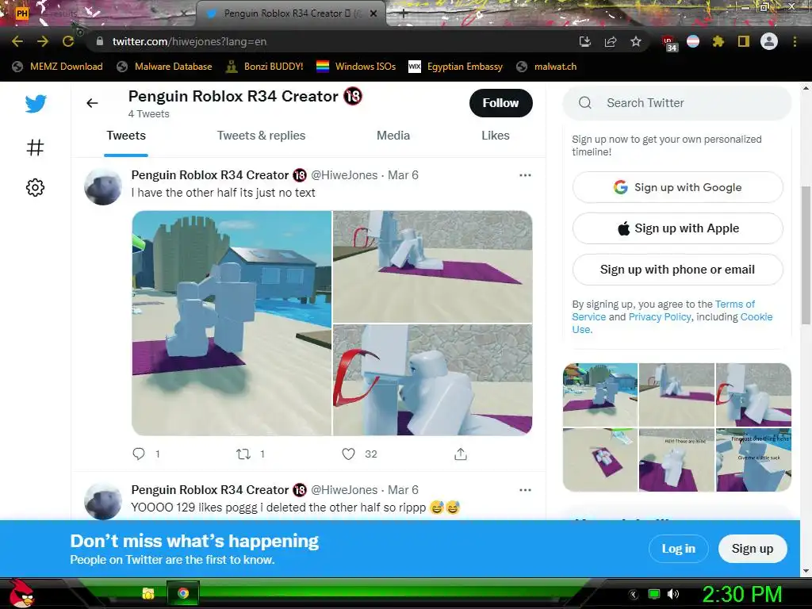The image size is (812, 609).
Task: Click the page vertical scrollbar
Action: coord(806,256)
